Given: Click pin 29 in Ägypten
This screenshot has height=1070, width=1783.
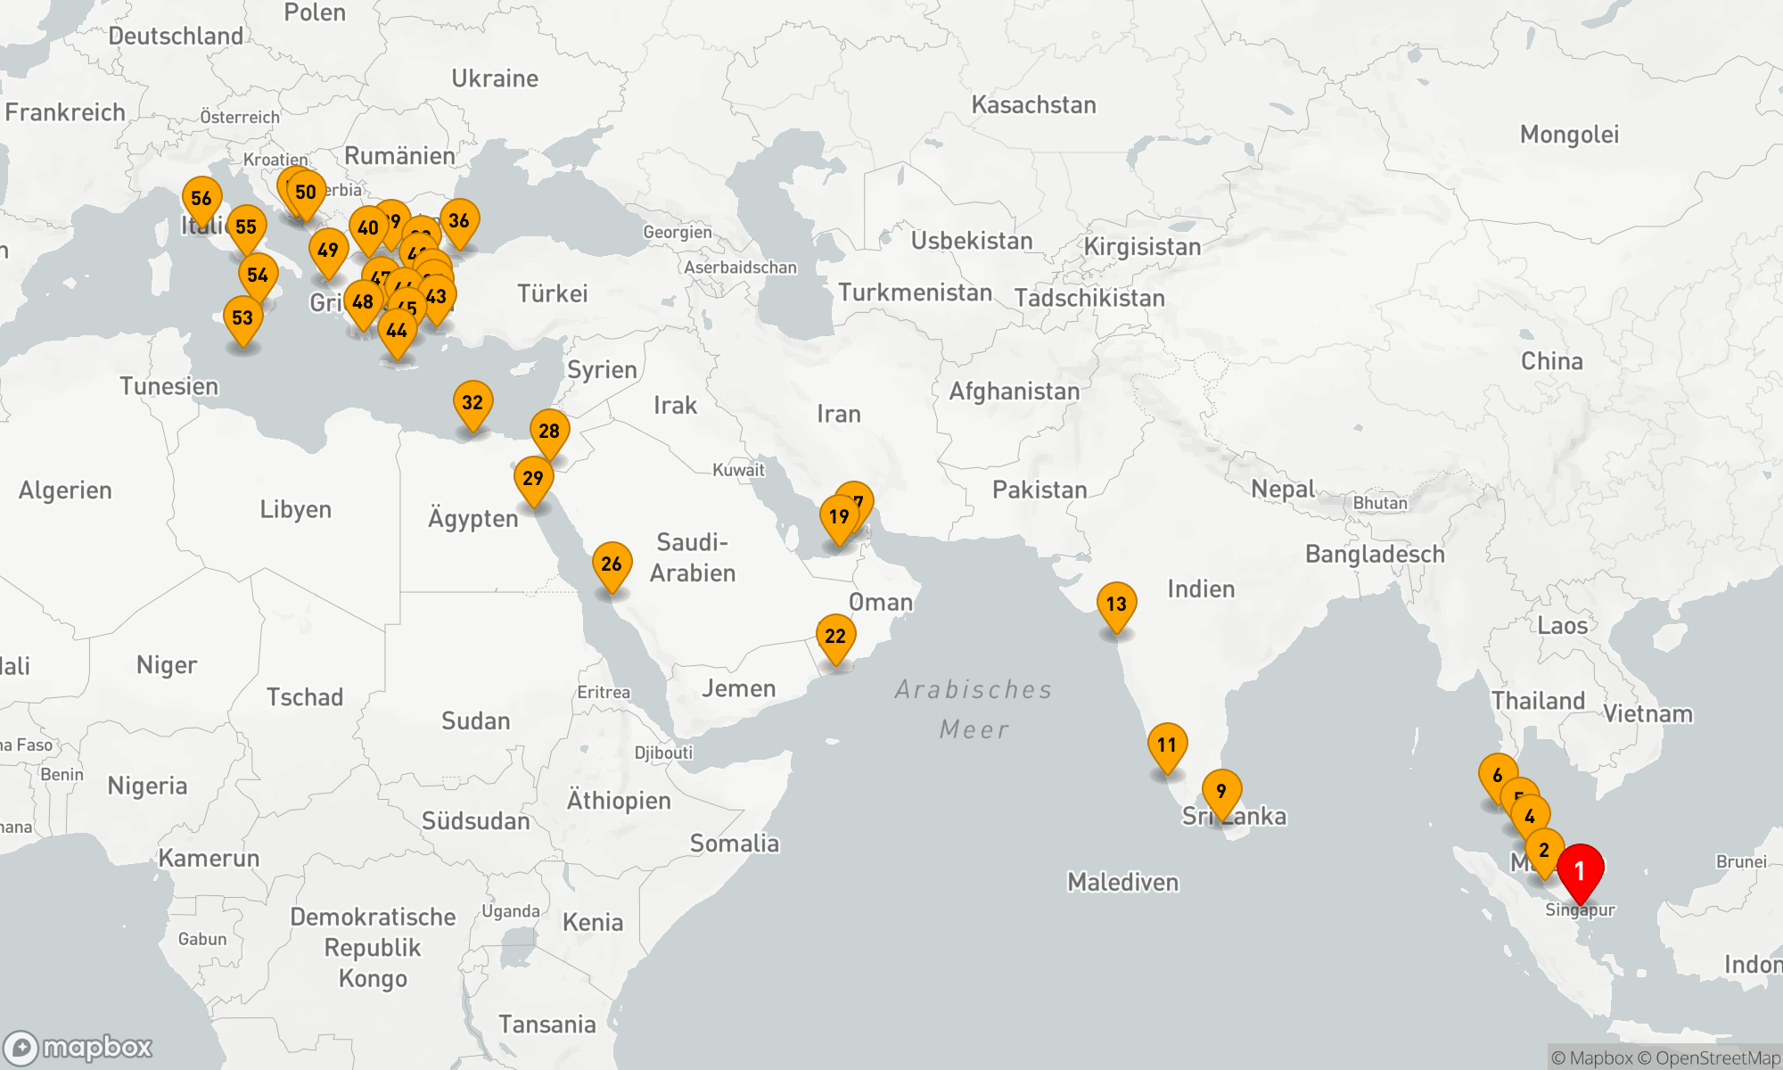Looking at the screenshot, I should pos(533,479).
